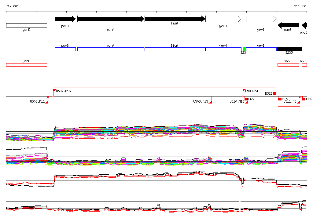This screenshot has width=313, height=218.
Task: Select the white yerD gene box
Action: pyautogui.click(x=27, y=25)
